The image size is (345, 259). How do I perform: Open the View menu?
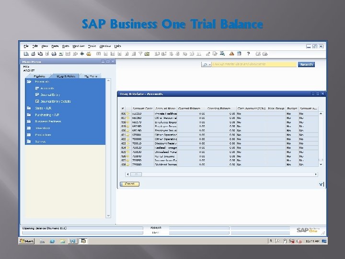45,46
